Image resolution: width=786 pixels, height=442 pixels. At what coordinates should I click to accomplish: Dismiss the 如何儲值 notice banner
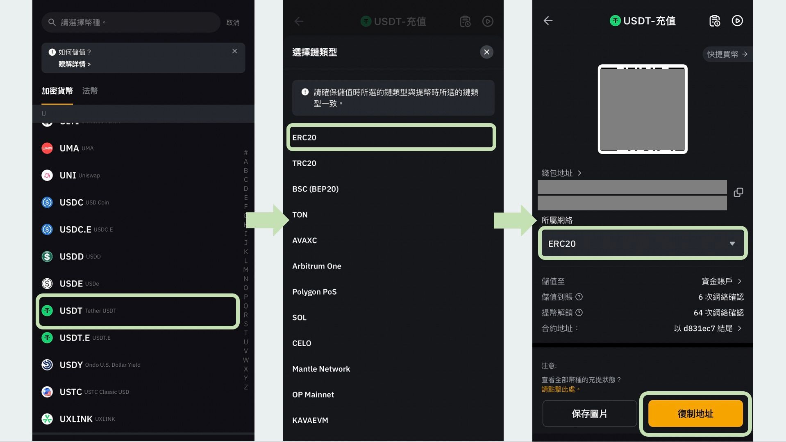point(234,51)
